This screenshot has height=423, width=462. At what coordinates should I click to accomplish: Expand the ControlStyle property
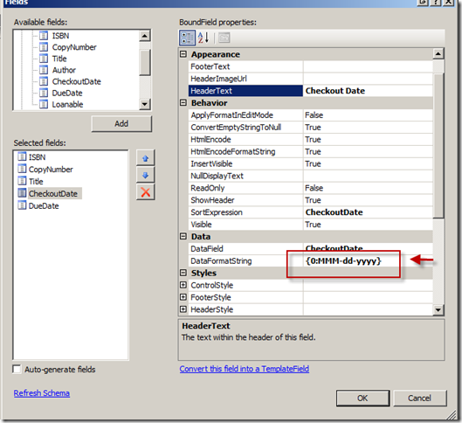click(183, 285)
